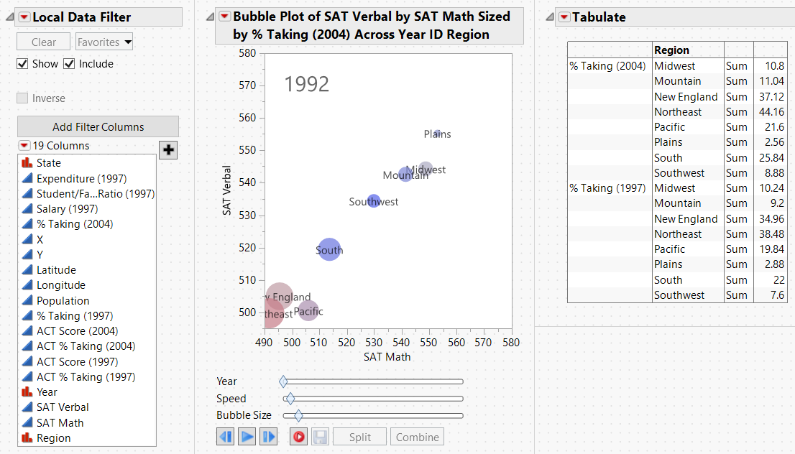Click the South bubble in the plot

(329, 249)
